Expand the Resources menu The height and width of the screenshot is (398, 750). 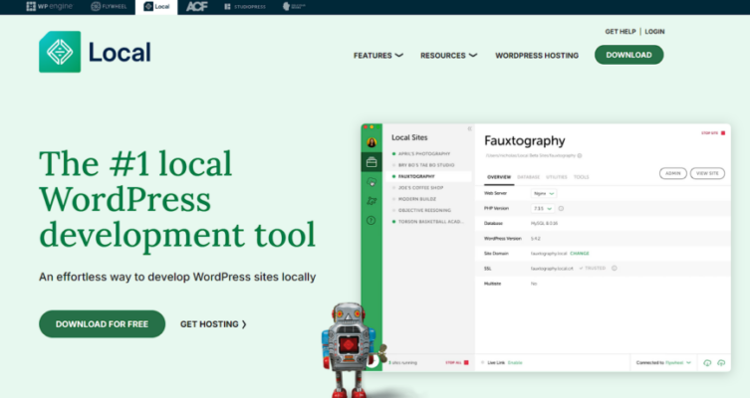tap(448, 56)
